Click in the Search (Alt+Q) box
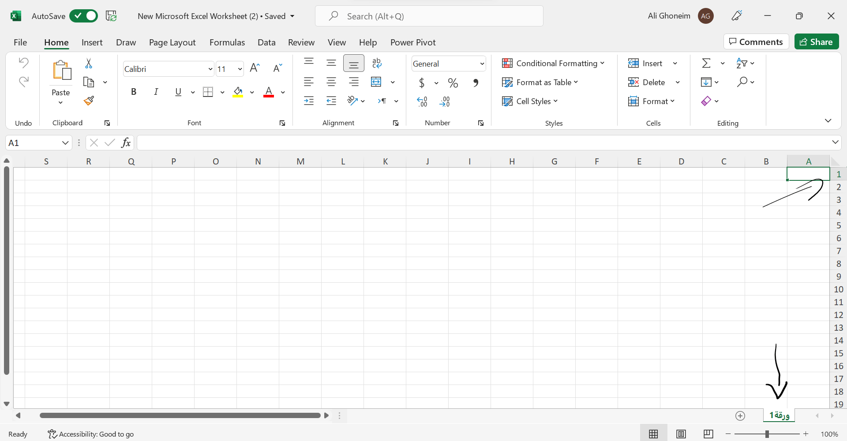The image size is (847, 441). (429, 16)
